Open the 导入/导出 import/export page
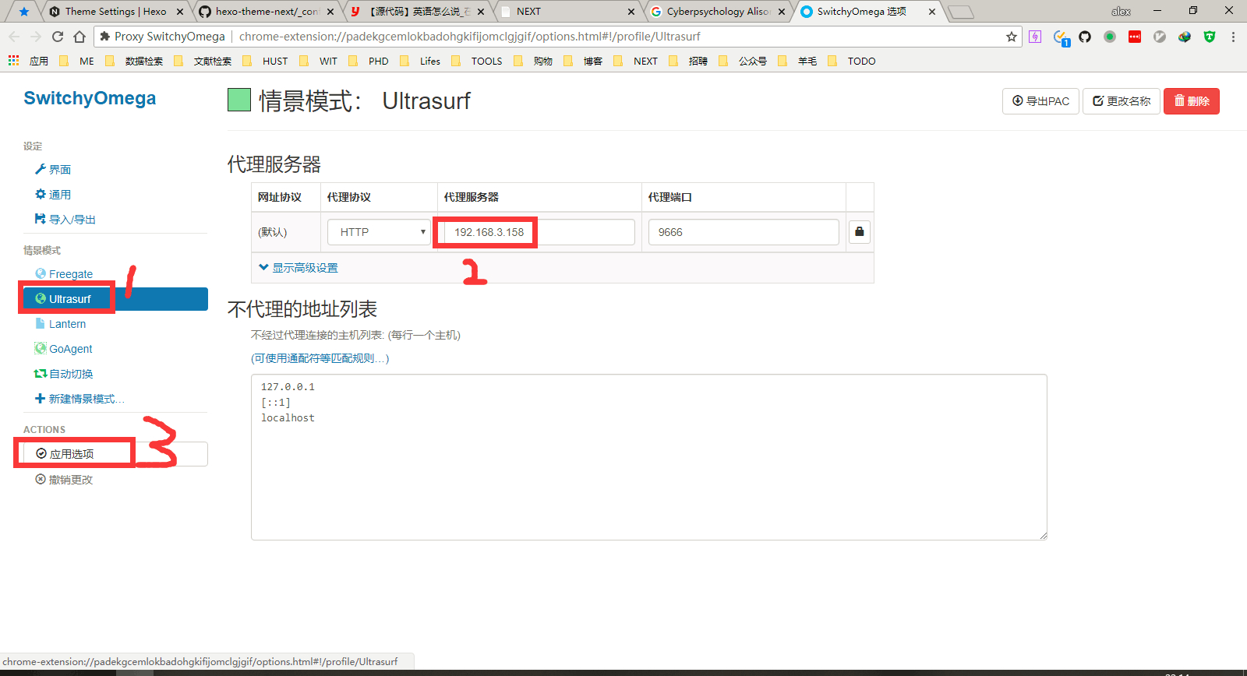 point(65,219)
